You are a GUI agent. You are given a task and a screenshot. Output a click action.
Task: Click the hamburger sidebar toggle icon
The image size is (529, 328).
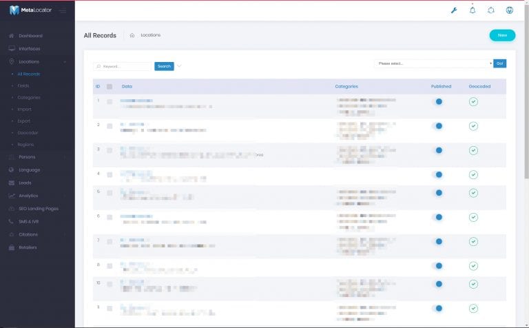pyautogui.click(x=63, y=11)
